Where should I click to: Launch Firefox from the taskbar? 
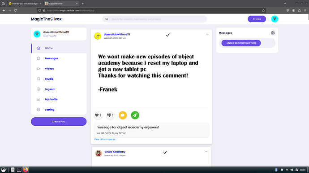26,170
